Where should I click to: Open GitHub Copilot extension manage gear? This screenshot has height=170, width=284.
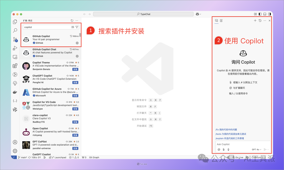77,43
